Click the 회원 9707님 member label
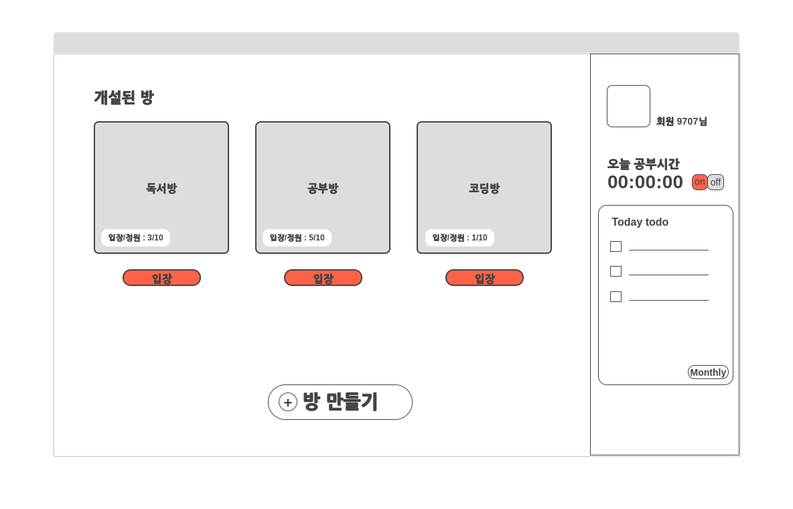Screen dimensions: 793x509 (x=682, y=121)
